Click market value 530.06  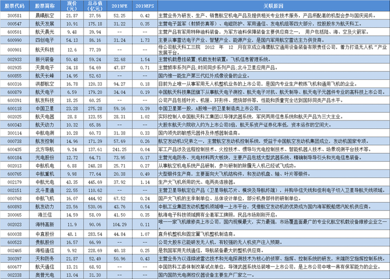pyautogui.click(x=95, y=207)
